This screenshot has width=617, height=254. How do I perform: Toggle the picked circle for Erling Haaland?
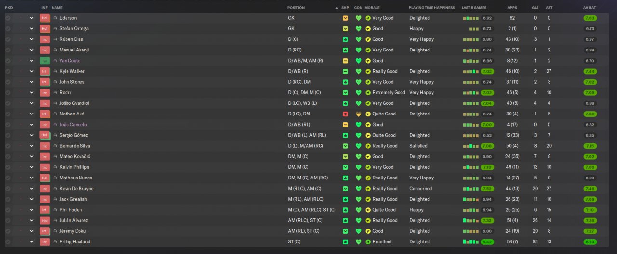point(8,242)
